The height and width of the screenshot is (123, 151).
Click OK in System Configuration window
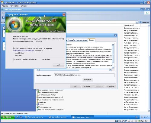[75, 86]
